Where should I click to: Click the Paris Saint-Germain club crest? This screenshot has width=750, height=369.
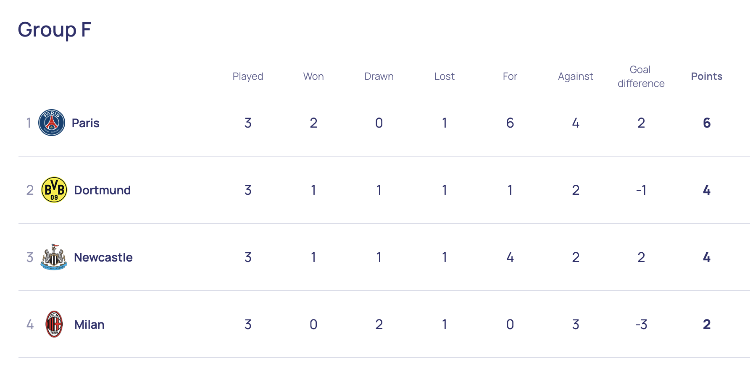[52, 123]
